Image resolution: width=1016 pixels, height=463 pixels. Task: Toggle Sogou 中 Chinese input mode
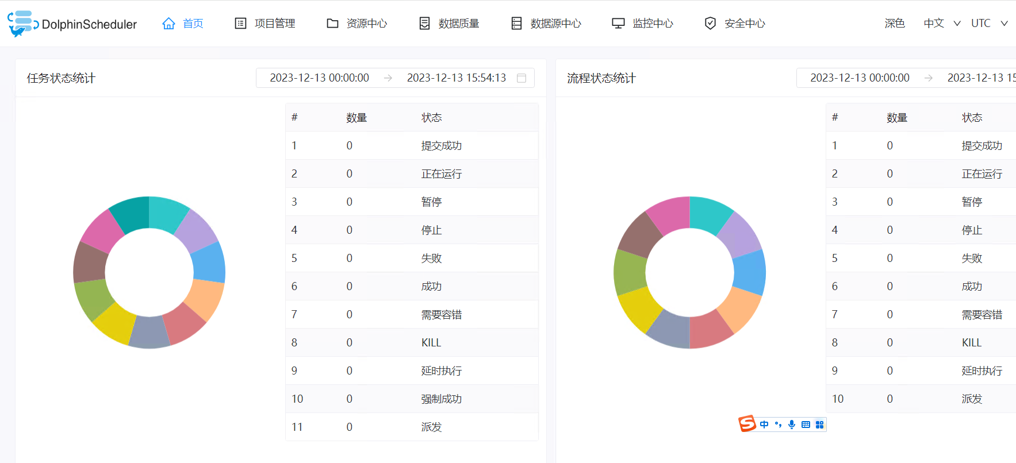(764, 425)
